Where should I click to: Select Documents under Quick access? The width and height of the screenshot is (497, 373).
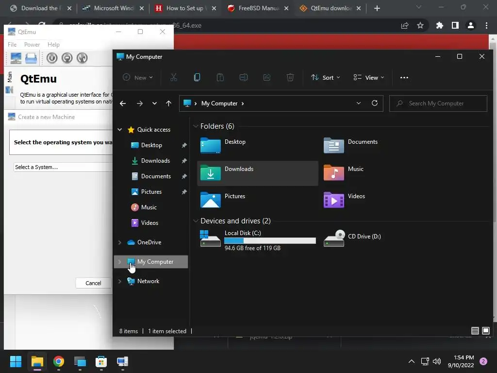point(156,176)
